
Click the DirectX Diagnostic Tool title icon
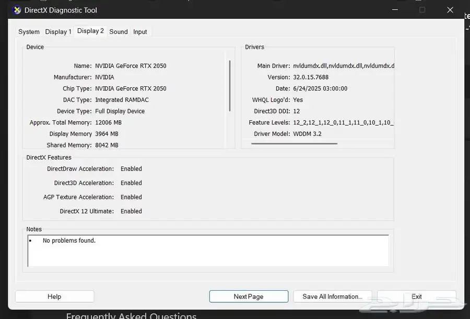(x=17, y=10)
